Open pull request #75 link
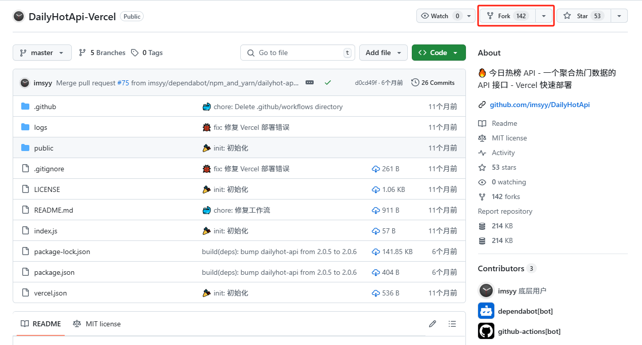642x345 pixels. pos(123,83)
